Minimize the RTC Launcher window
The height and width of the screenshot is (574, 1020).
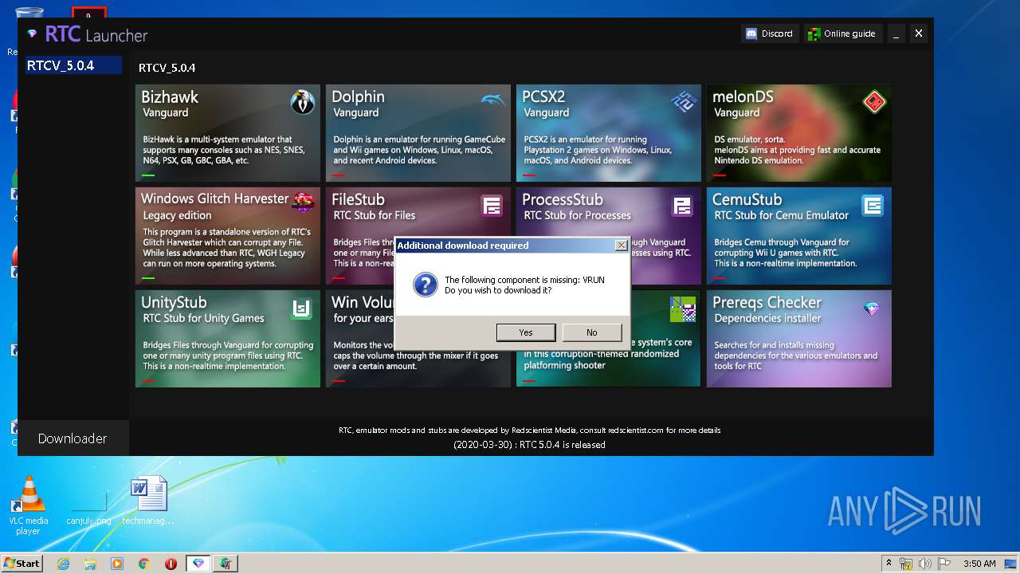[x=896, y=33]
